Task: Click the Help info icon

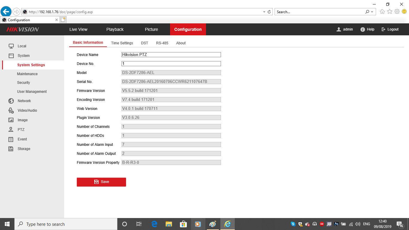Action: tap(363, 29)
